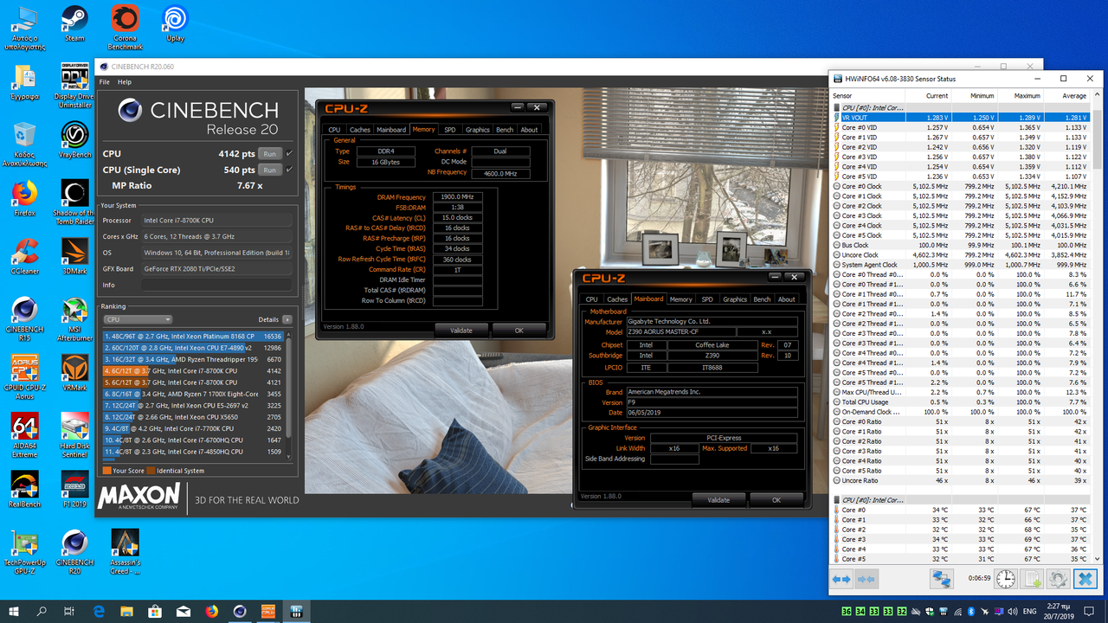Open HWiNFO sensor settings gear icon

coord(1058,579)
